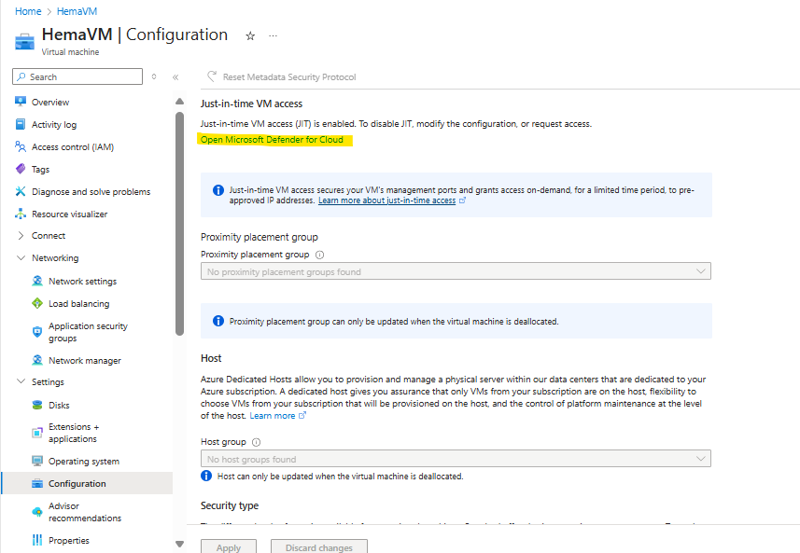This screenshot has height=553, width=800.
Task: Collapse the sidebar with double-chevron icon
Action: point(175,77)
